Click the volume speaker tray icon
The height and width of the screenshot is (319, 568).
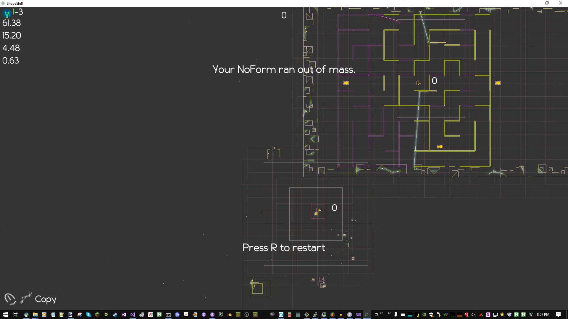click(473, 315)
